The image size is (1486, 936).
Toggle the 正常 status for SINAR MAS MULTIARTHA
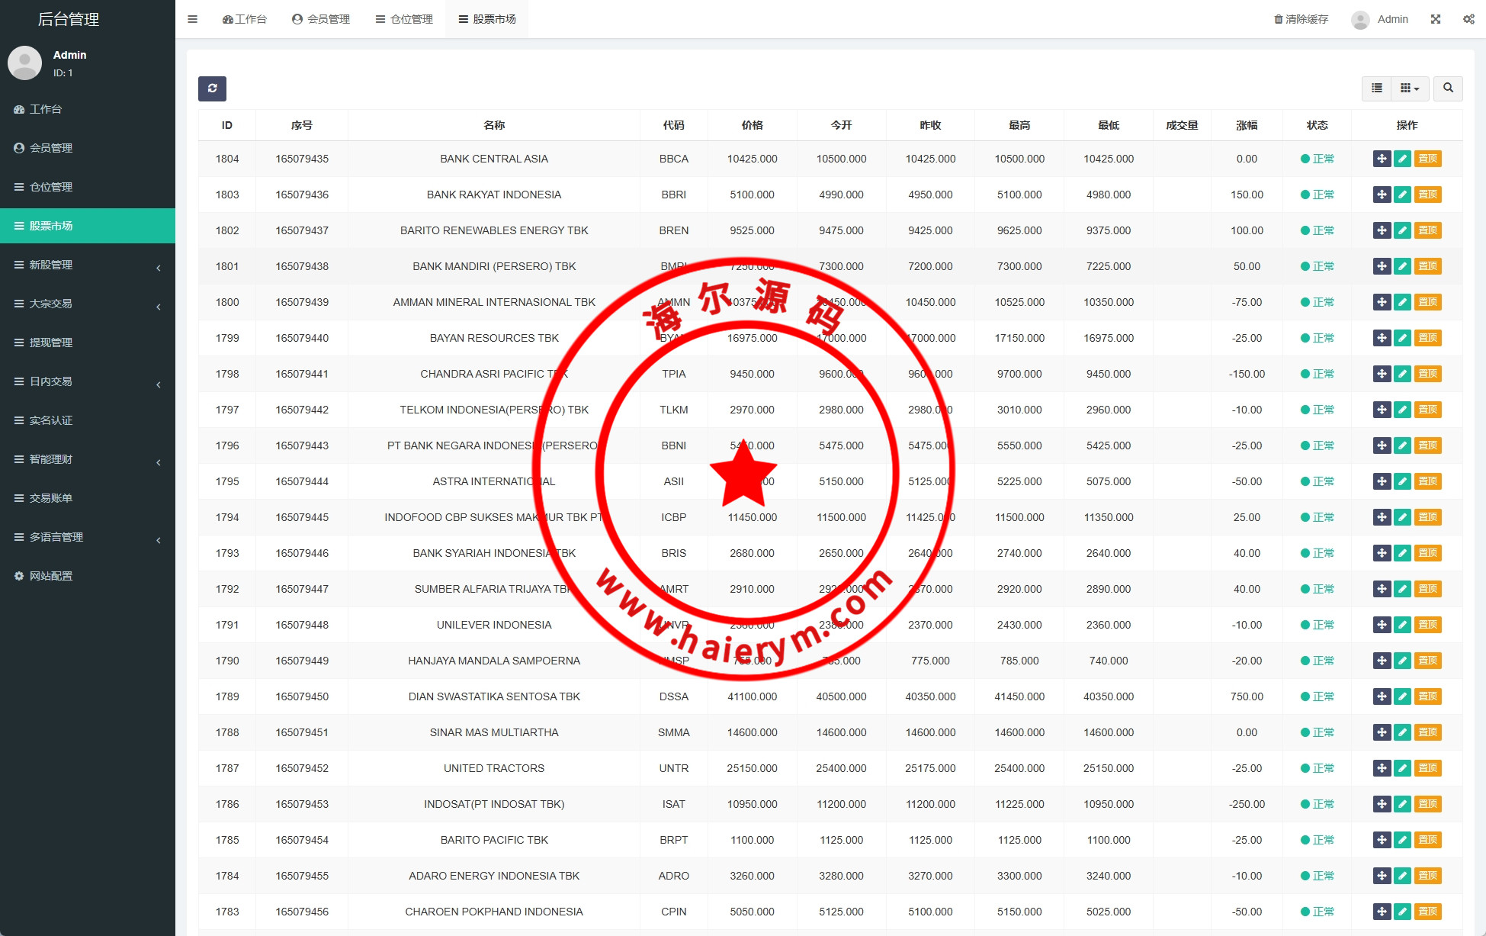coord(1317,732)
